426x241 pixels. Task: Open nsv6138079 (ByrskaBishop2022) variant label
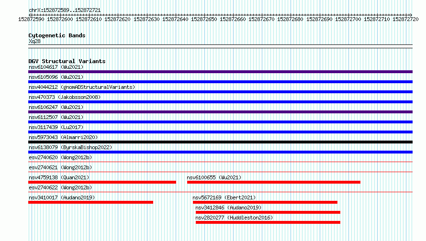pos(70,147)
